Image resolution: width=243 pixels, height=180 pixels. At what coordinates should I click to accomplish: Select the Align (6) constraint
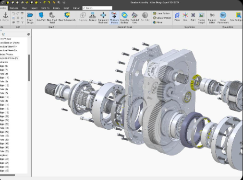(4, 66)
